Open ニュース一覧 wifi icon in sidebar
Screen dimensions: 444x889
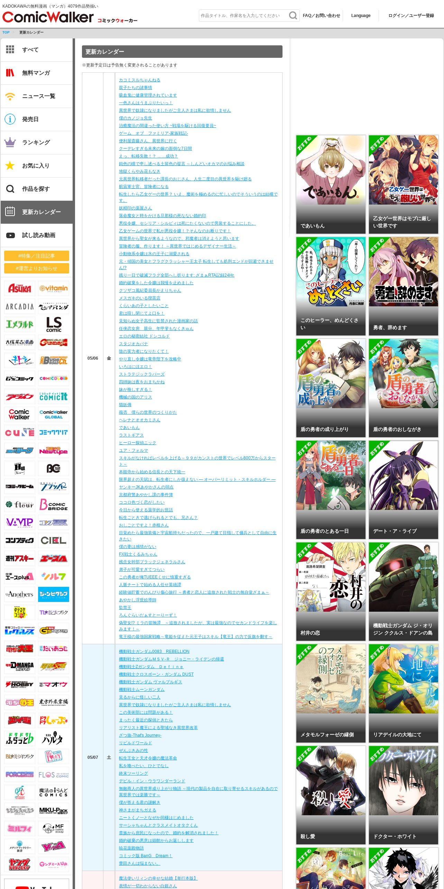[10, 96]
